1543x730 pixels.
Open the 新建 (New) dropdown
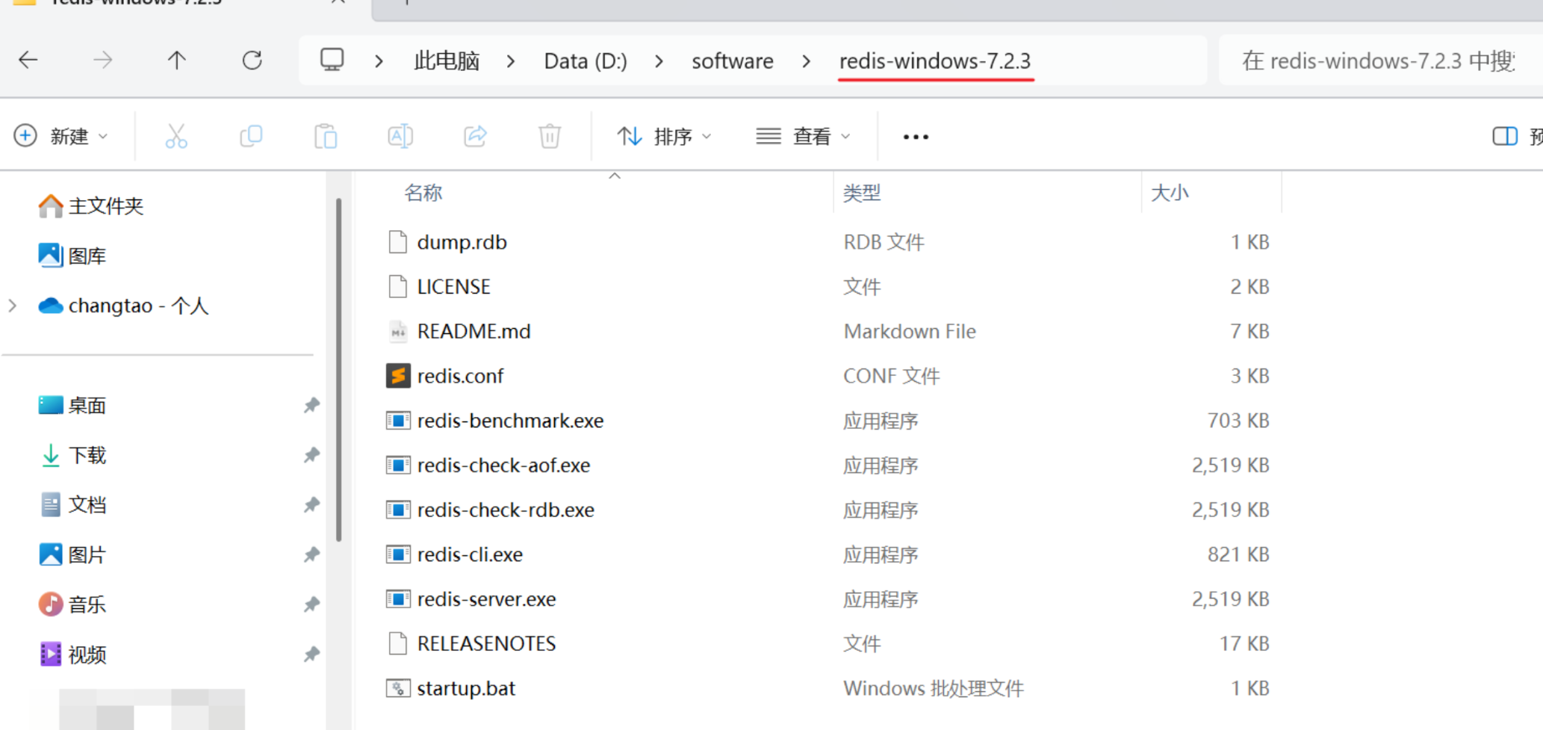coord(60,136)
